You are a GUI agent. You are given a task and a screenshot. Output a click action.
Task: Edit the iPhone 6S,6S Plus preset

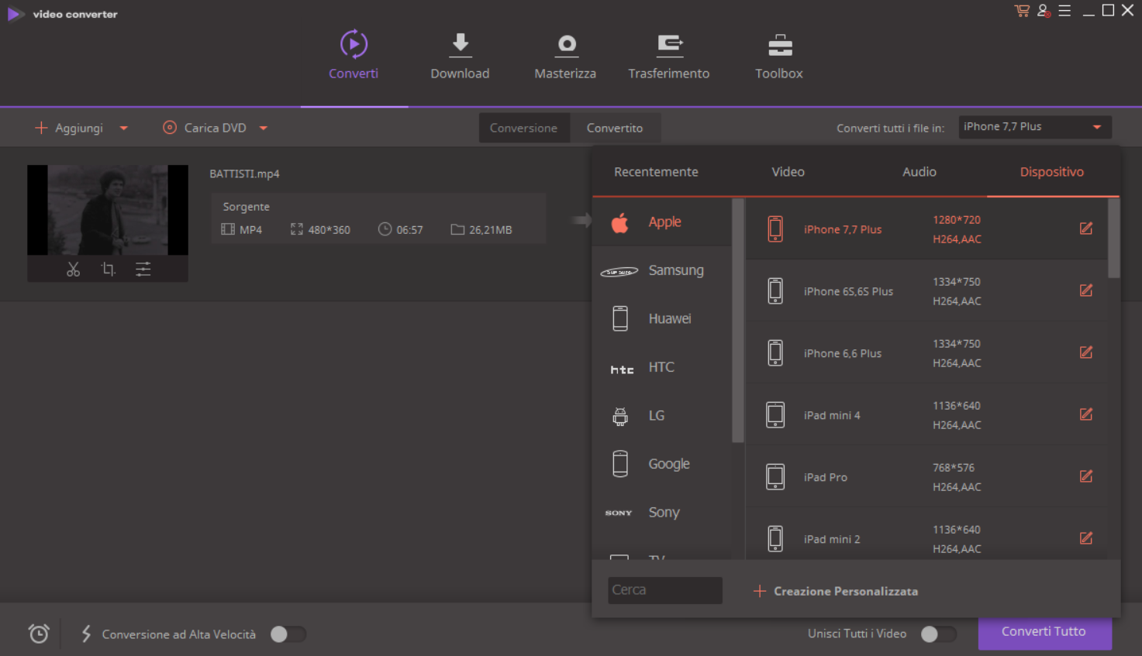pyautogui.click(x=1086, y=290)
